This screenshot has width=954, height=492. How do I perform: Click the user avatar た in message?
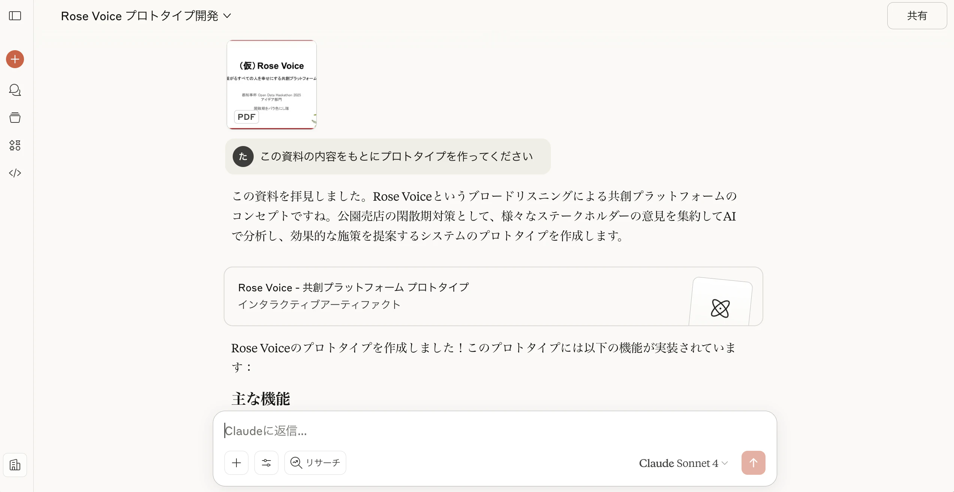point(243,157)
